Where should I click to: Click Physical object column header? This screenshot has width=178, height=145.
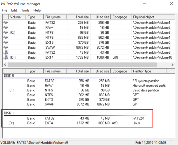(x=153, y=17)
